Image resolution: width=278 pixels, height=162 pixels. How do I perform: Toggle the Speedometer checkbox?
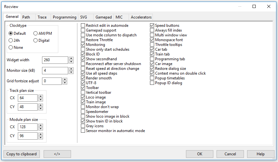[83, 112]
